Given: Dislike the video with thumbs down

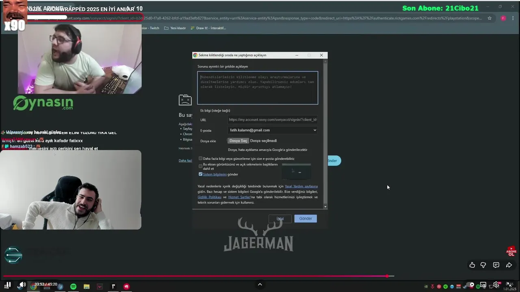Looking at the screenshot, I should tap(483, 265).
